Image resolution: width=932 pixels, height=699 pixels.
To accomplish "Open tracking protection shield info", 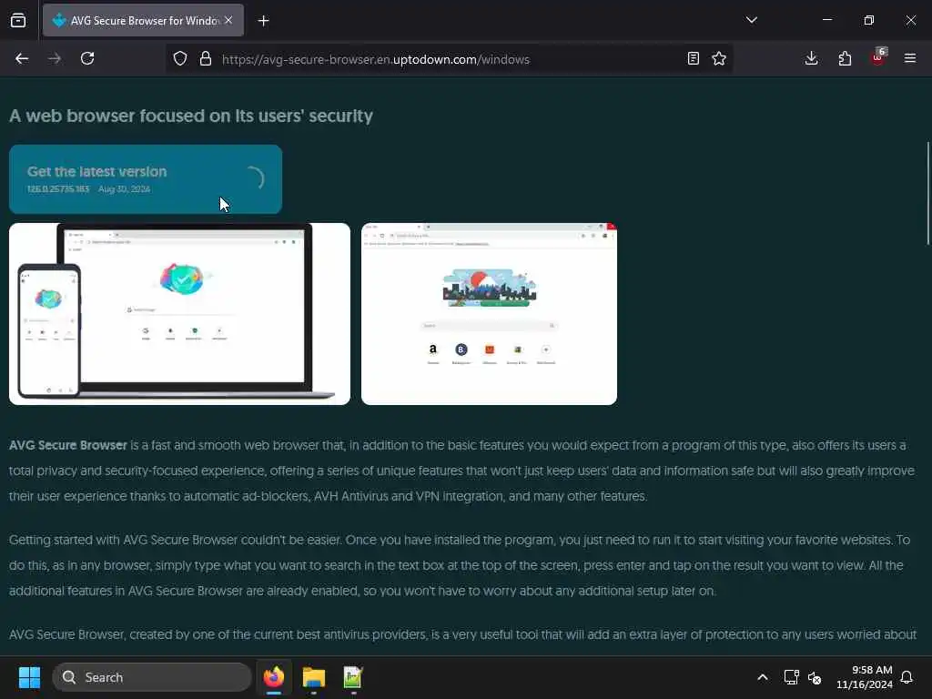I will 180,58.
